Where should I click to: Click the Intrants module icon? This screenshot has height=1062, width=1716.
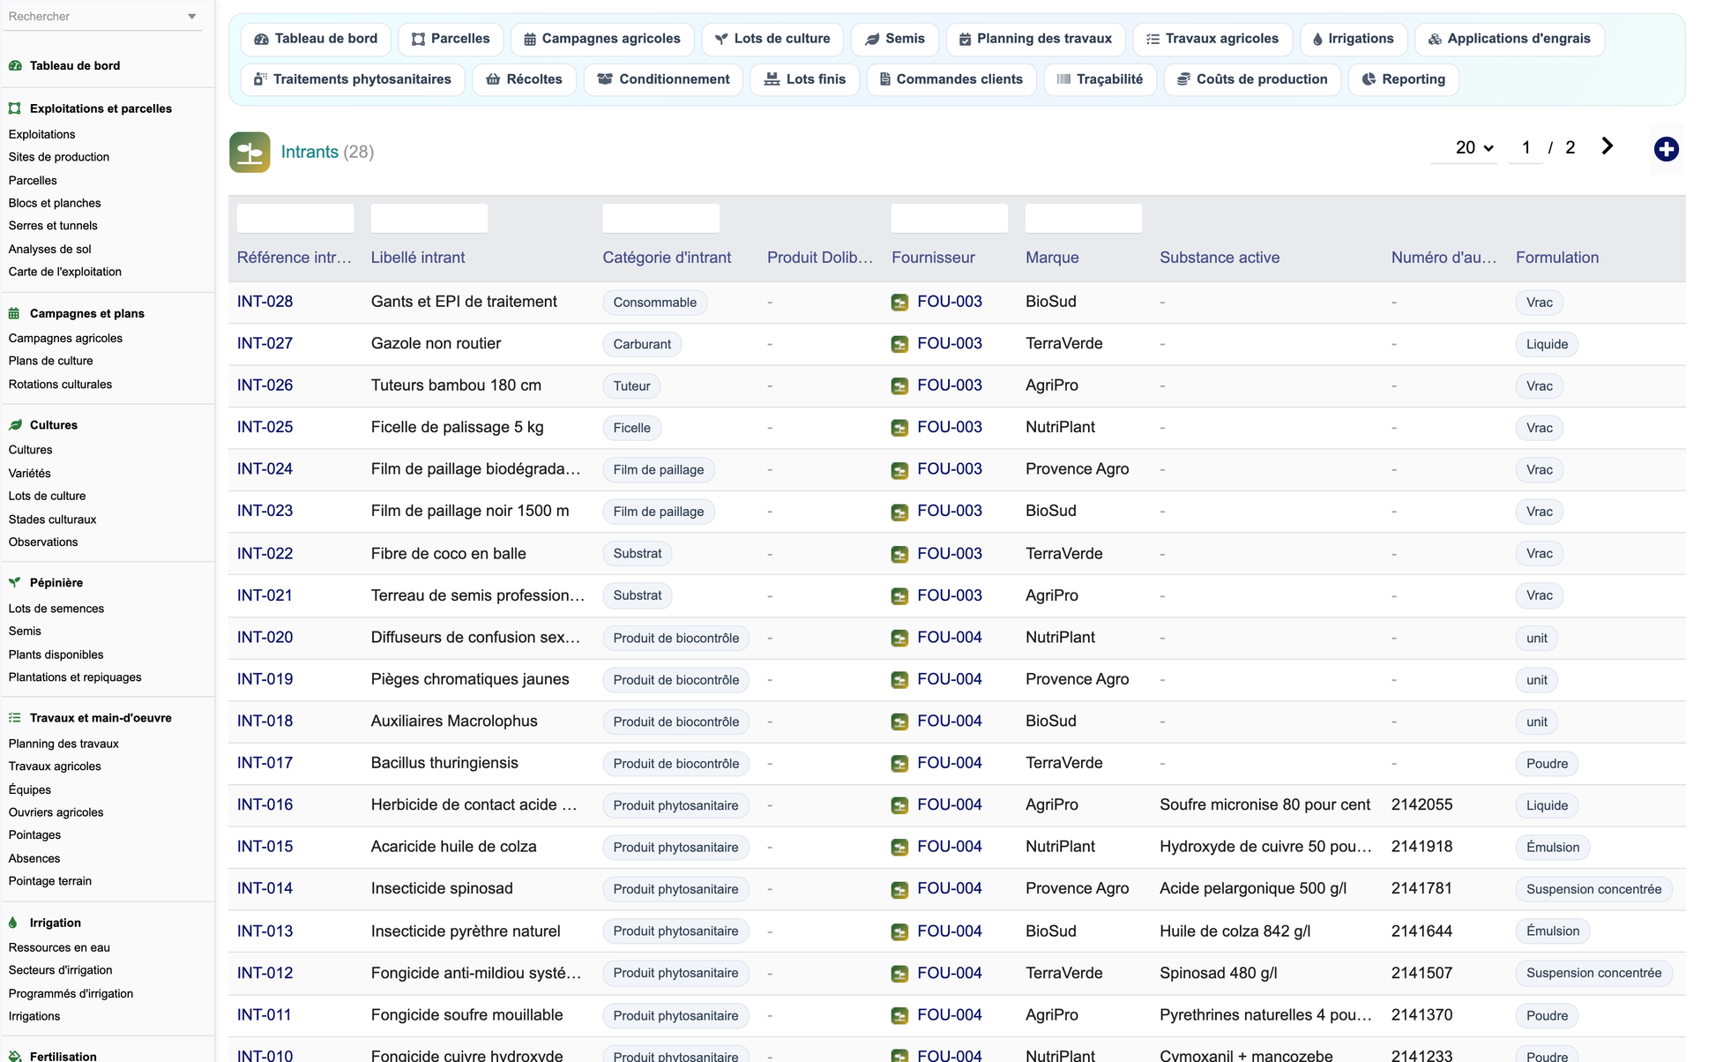250,152
